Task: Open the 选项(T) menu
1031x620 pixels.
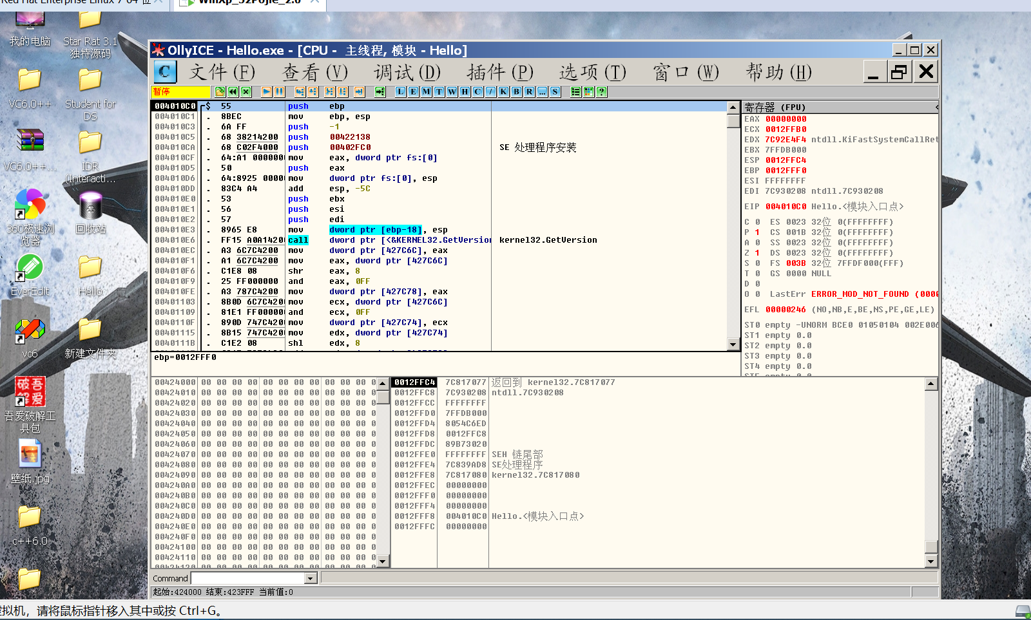Action: click(x=593, y=72)
